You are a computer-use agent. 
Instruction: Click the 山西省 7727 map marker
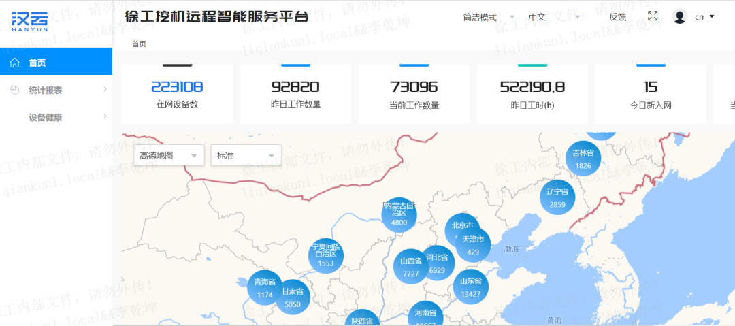coord(410,266)
